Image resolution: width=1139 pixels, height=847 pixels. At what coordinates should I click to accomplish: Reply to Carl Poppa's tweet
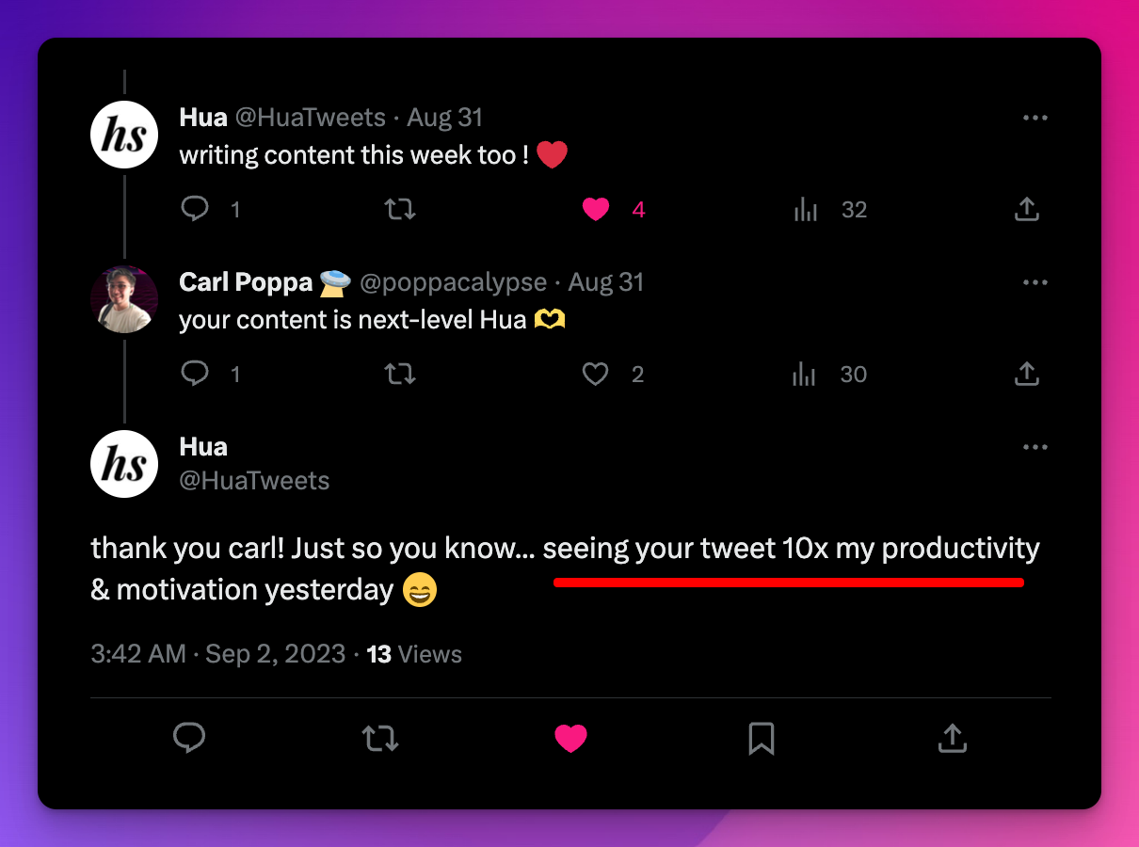[x=195, y=374]
